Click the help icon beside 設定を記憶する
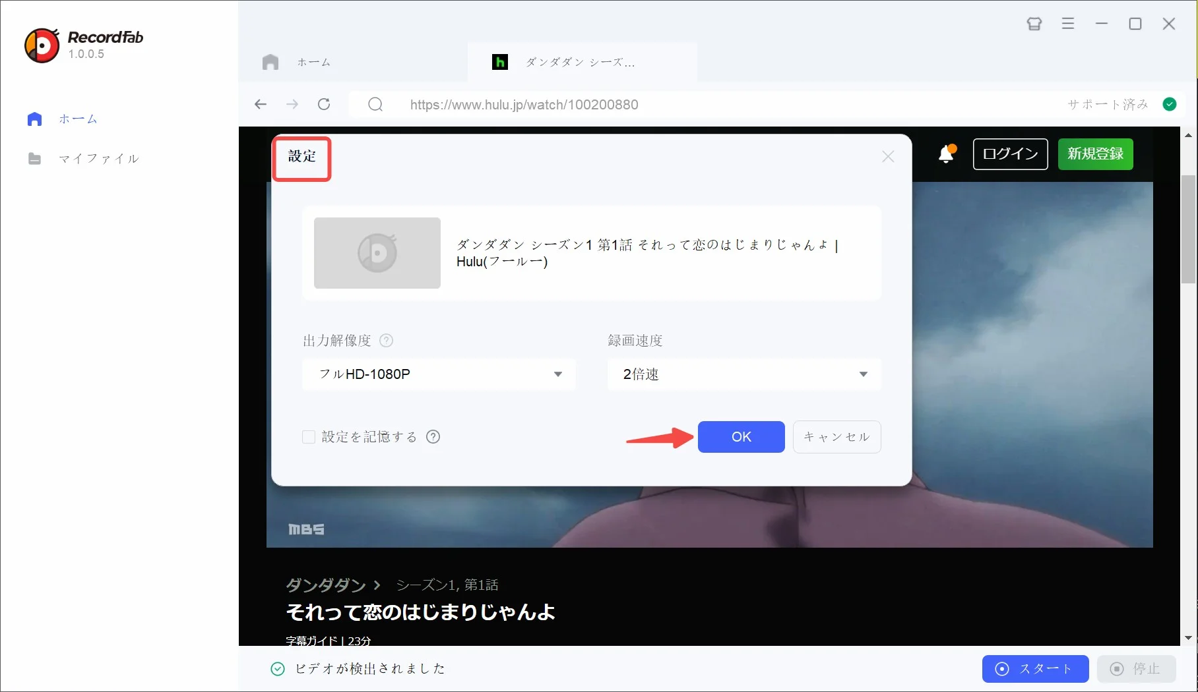This screenshot has height=692, width=1198. click(x=433, y=437)
